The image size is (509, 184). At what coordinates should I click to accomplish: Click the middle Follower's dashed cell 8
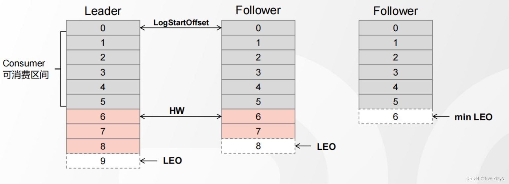coord(258,146)
